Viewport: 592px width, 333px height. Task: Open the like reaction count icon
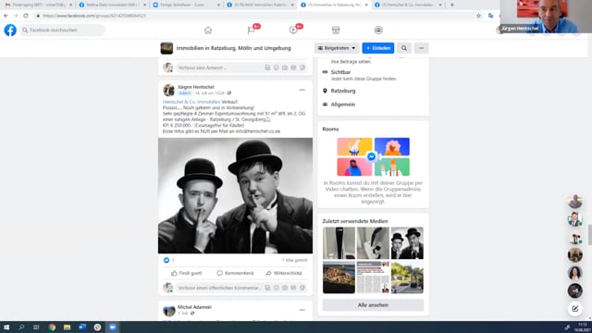pyautogui.click(x=166, y=260)
